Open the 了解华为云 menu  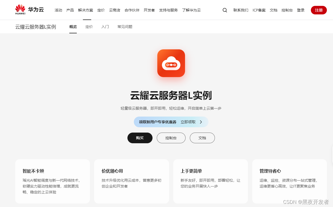(x=191, y=10)
